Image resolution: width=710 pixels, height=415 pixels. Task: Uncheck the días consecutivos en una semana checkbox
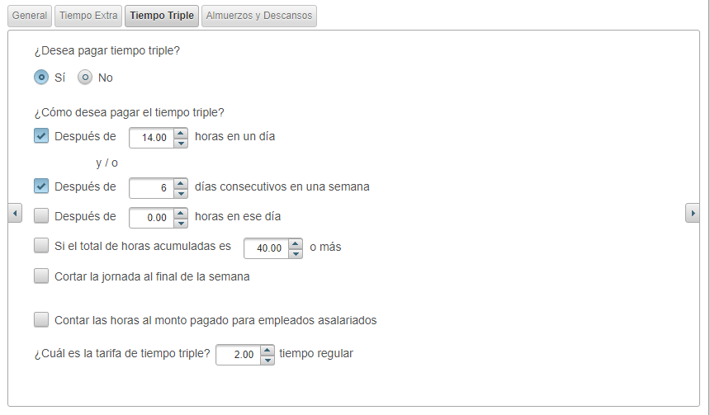click(41, 186)
